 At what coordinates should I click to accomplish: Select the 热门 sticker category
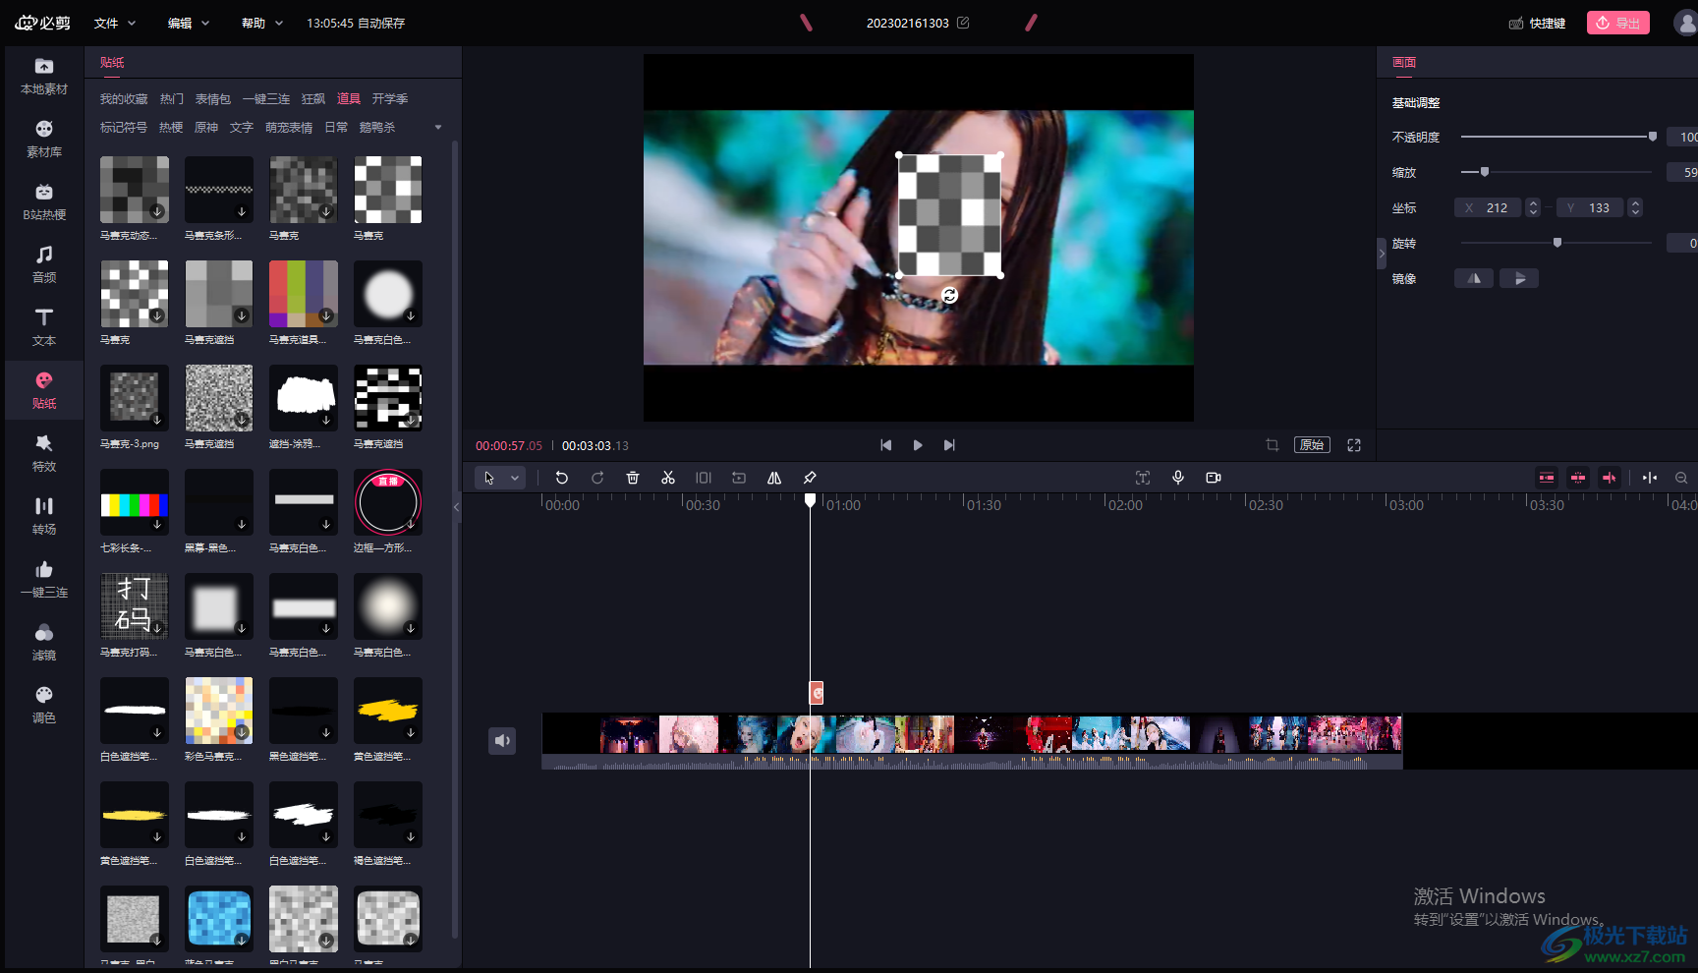pos(172,99)
